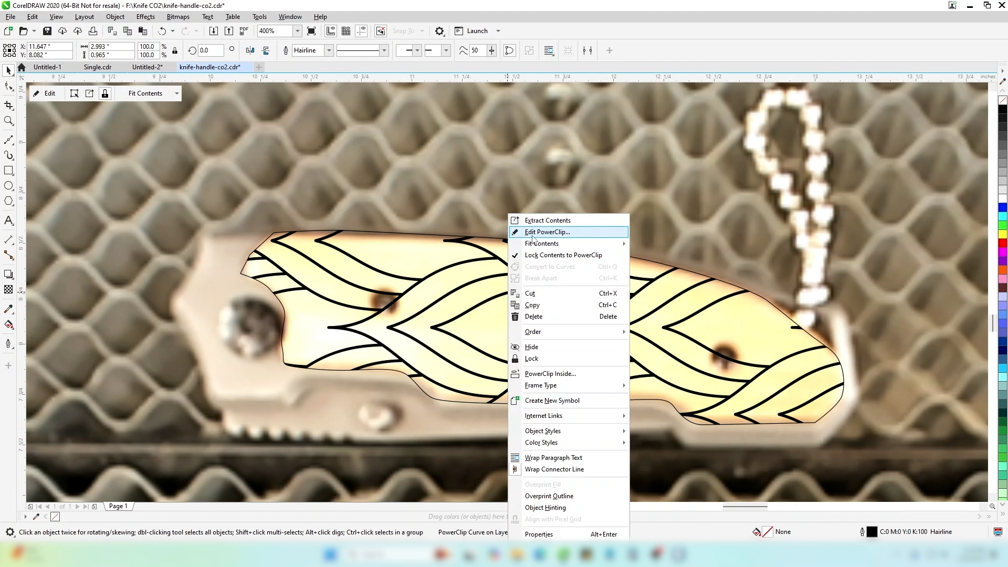Expand the Hairline outline width dropdown
The width and height of the screenshot is (1008, 567).
[x=329, y=50]
